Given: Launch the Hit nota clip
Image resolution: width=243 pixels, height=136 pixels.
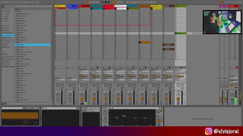Looking at the screenshot, I should pos(164,49).
